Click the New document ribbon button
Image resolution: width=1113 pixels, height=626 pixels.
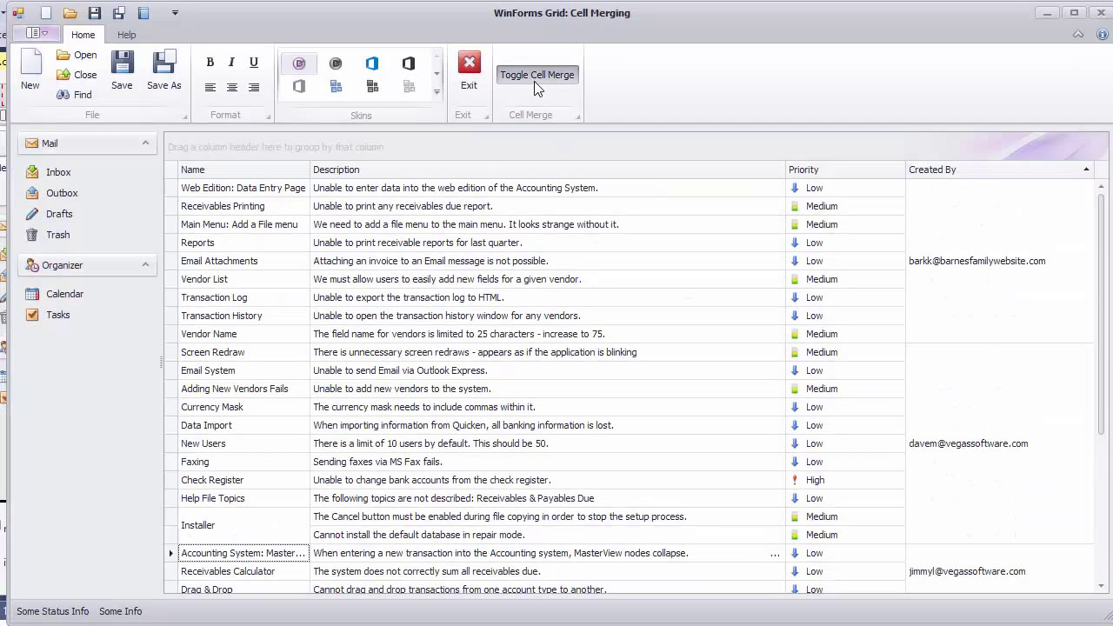[x=30, y=70]
